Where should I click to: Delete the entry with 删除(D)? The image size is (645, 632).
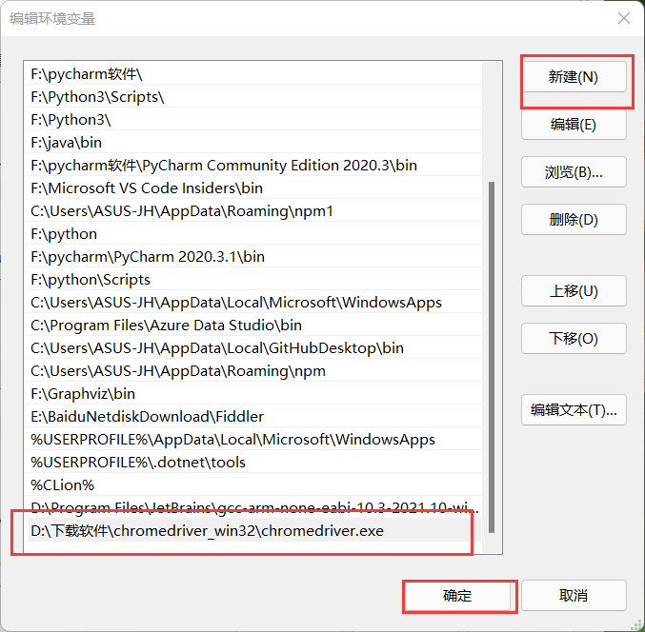click(574, 220)
